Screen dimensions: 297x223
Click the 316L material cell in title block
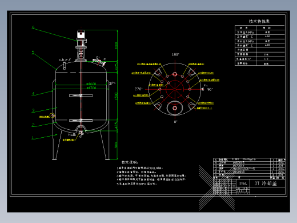pyautogui.click(x=243, y=184)
